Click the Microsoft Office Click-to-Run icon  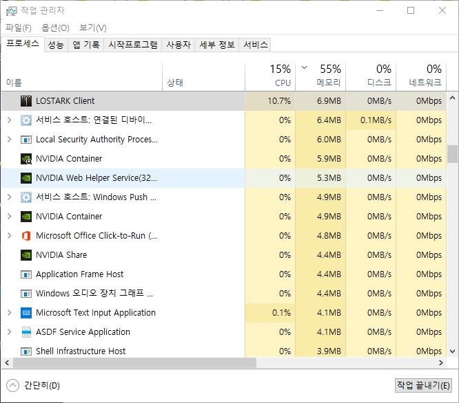[x=26, y=236]
